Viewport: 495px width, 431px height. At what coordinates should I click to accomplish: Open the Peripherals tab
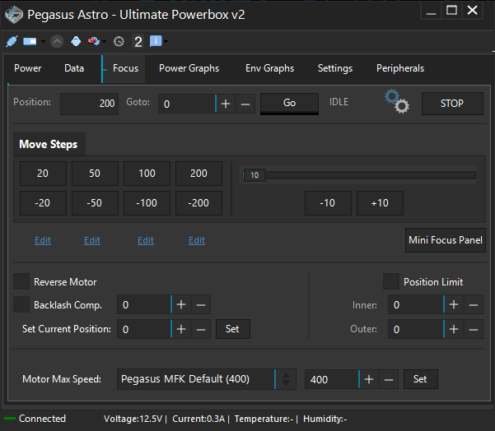[400, 68]
